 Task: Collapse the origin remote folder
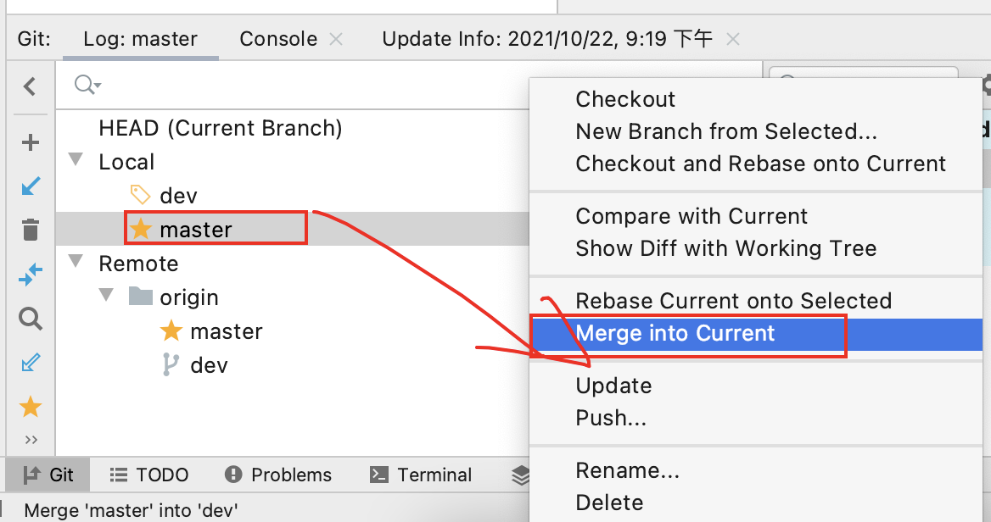107,296
